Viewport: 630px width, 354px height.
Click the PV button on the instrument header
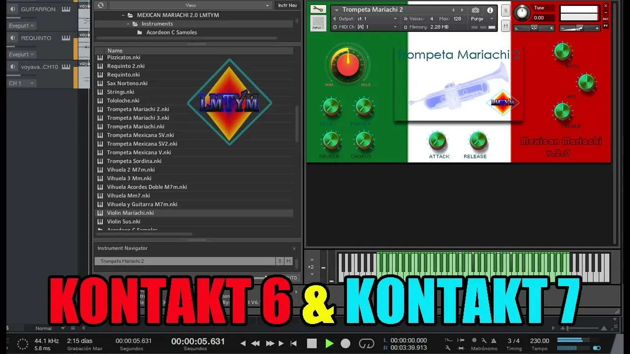click(606, 26)
